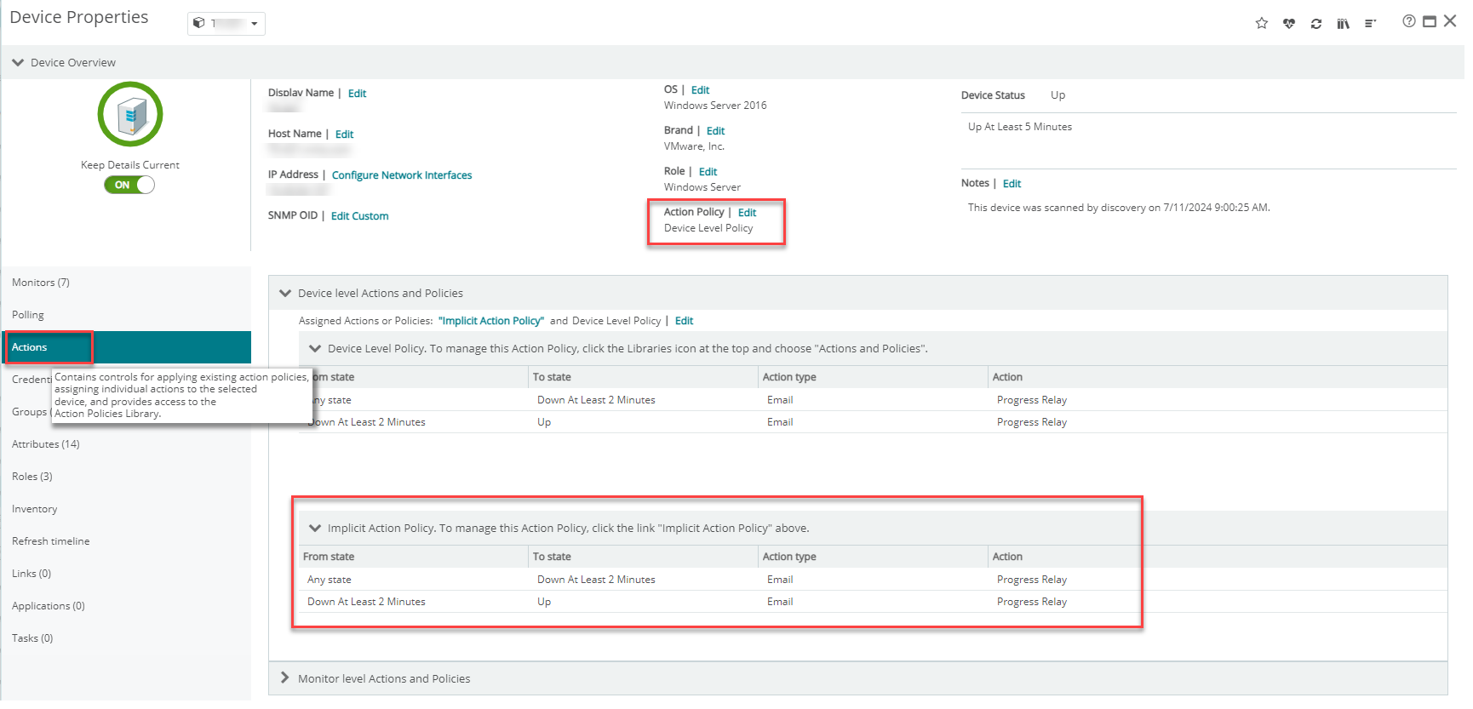Collapse the Device Level Policy table

[x=315, y=348]
